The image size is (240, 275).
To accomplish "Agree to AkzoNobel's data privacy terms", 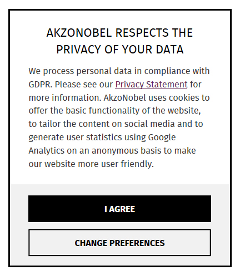I will (119, 209).
